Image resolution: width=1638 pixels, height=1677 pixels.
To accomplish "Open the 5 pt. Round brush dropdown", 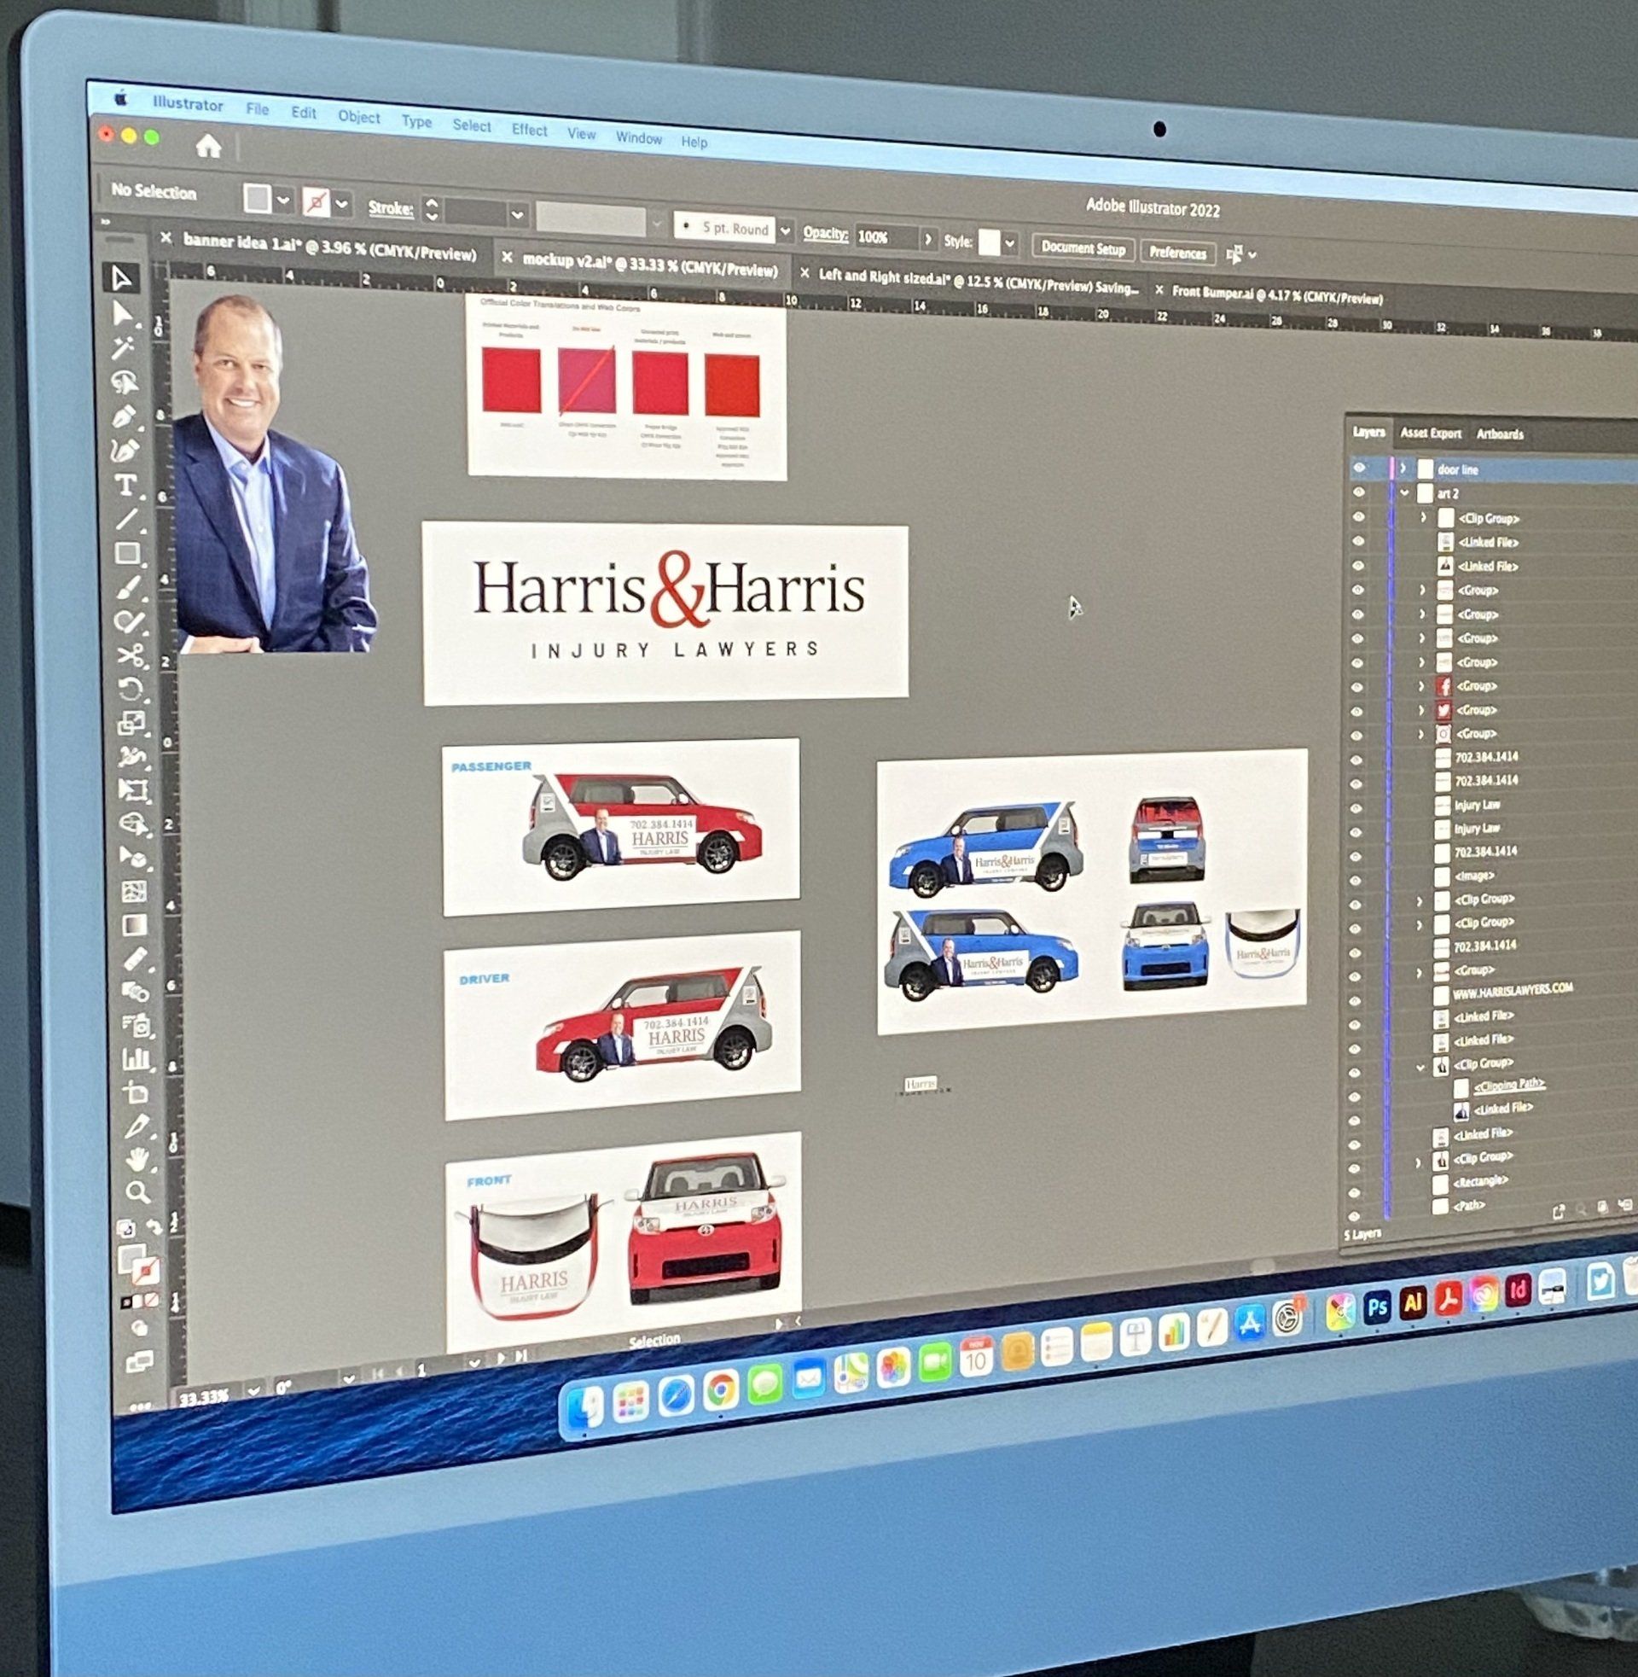I will pos(785,230).
